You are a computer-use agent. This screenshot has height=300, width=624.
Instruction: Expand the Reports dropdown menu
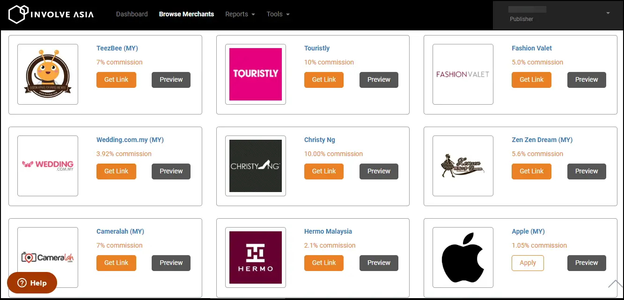click(x=240, y=14)
